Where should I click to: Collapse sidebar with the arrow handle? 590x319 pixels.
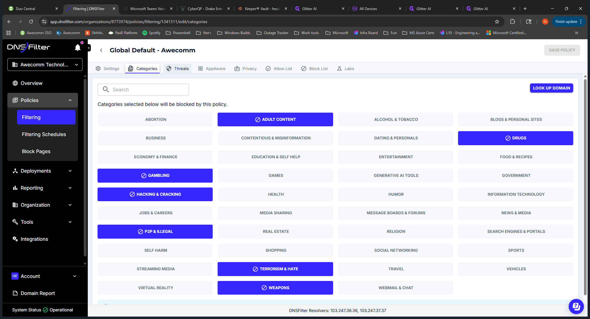(x=89, y=48)
